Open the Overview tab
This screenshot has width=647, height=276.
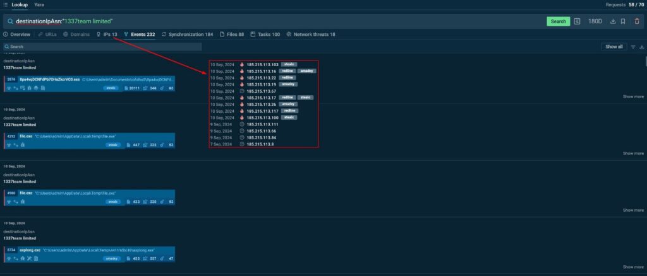point(16,35)
